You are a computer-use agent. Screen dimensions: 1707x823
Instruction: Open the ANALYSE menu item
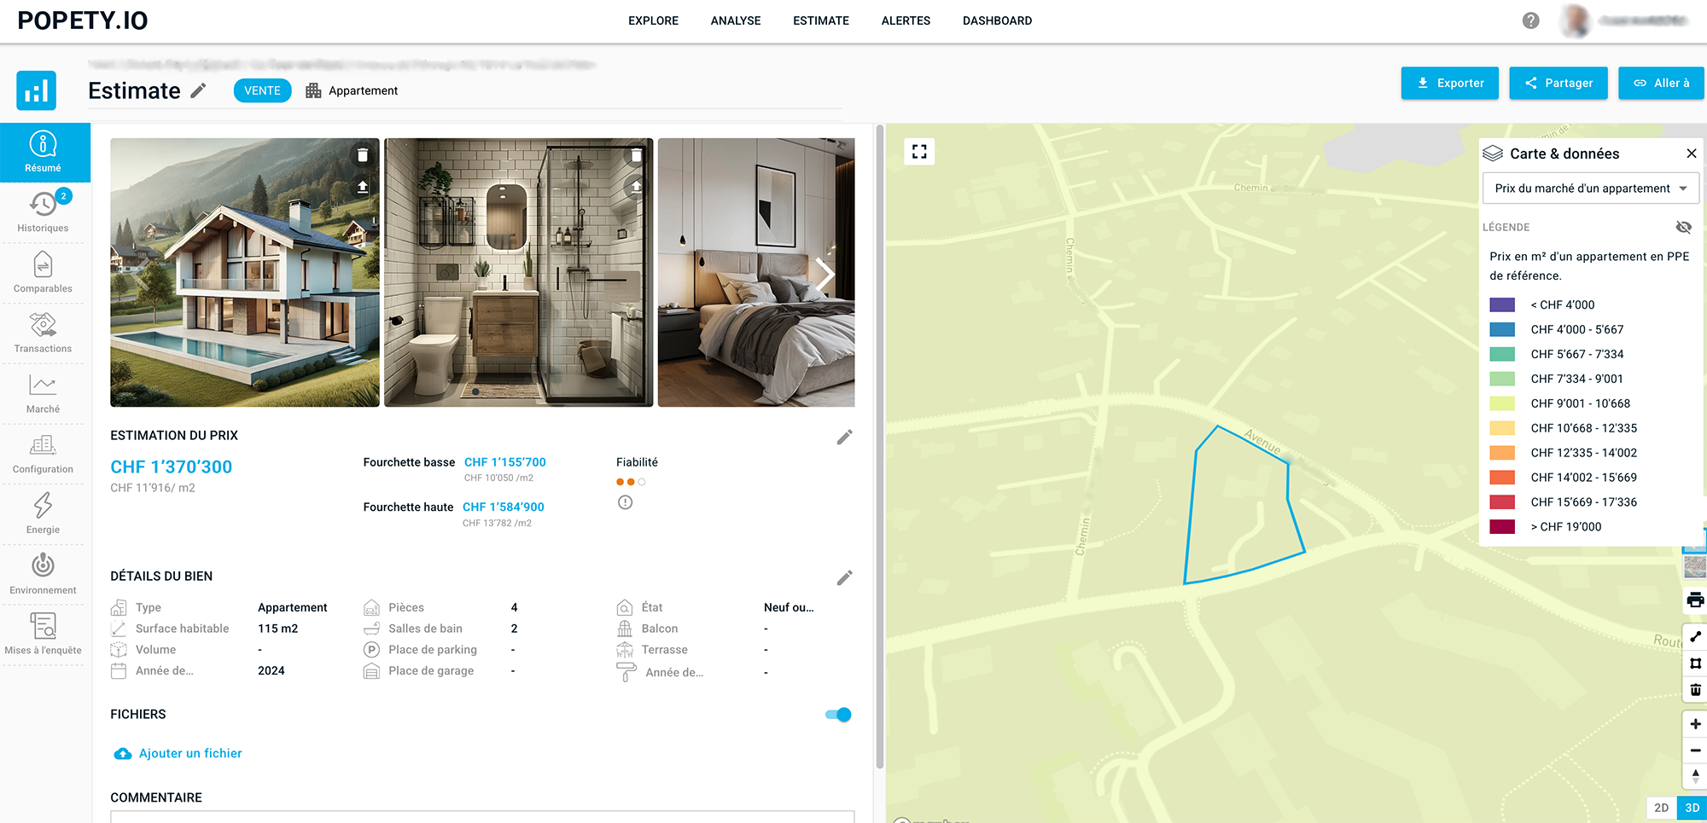(x=735, y=20)
